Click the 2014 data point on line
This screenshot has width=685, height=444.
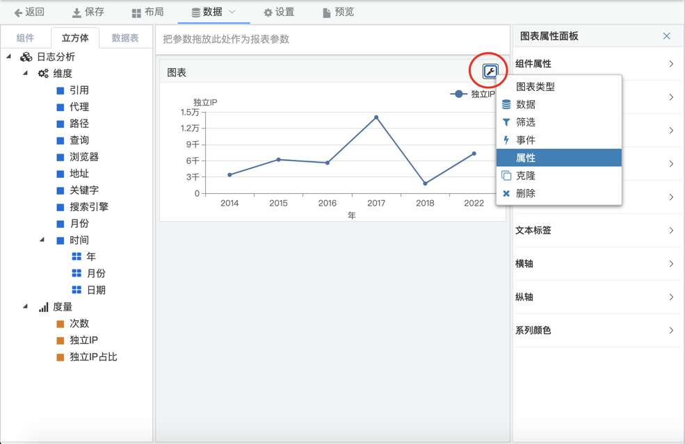(229, 174)
